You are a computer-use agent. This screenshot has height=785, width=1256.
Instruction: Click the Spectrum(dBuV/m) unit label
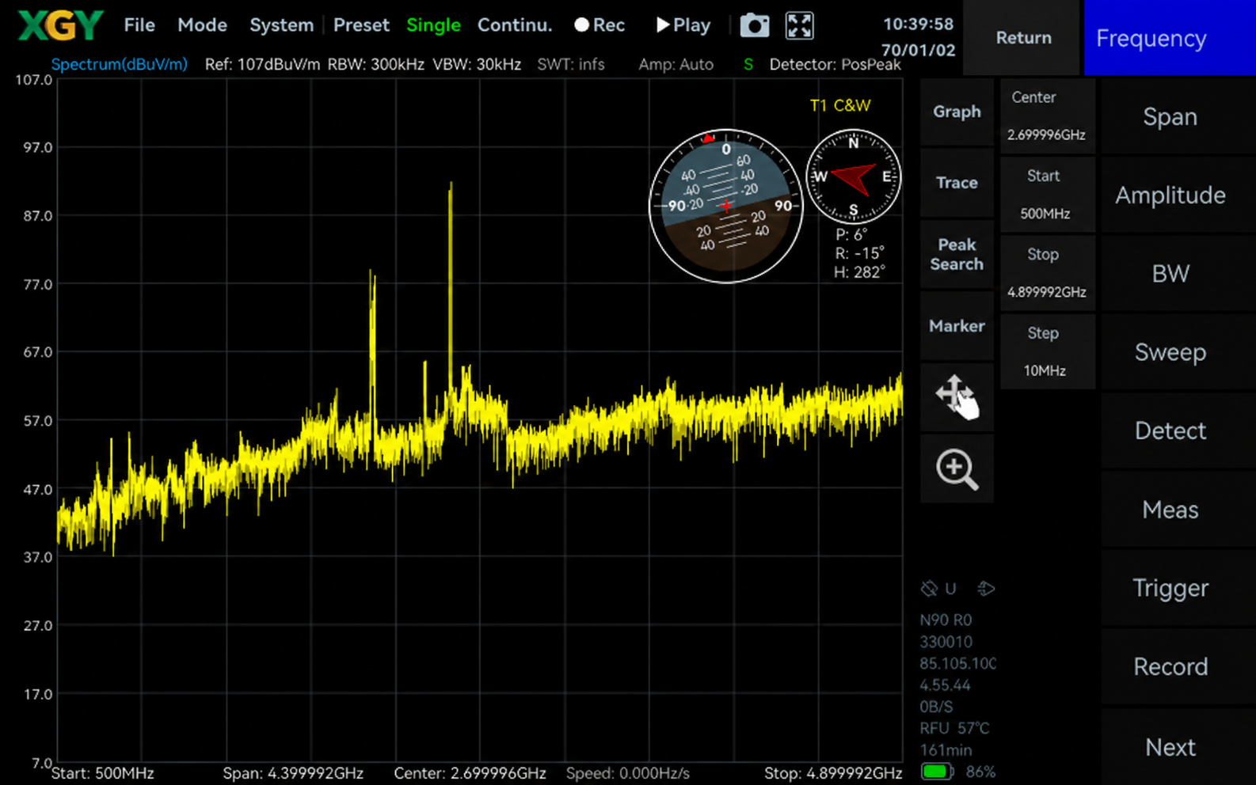(x=119, y=64)
